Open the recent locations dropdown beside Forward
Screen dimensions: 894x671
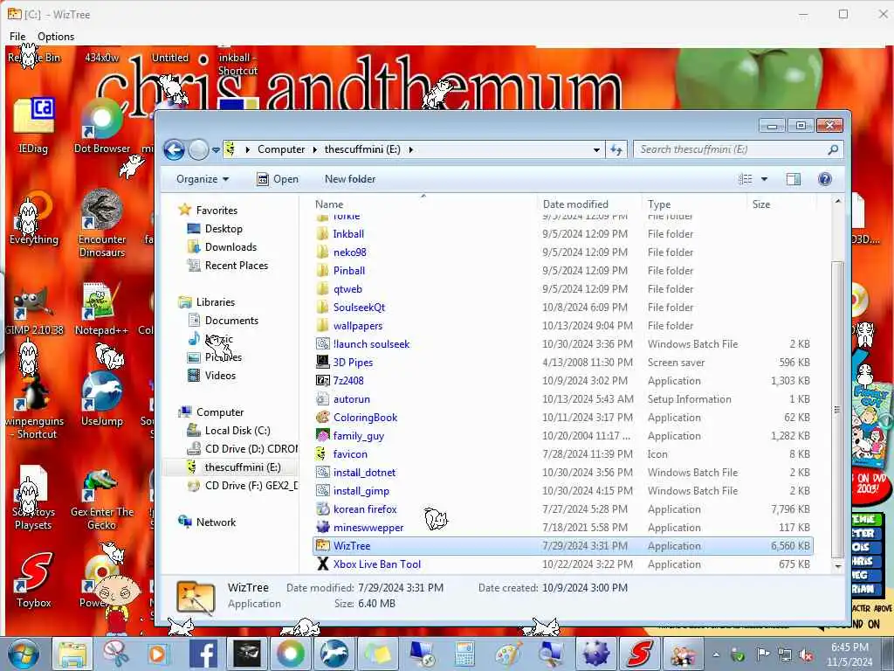217,150
